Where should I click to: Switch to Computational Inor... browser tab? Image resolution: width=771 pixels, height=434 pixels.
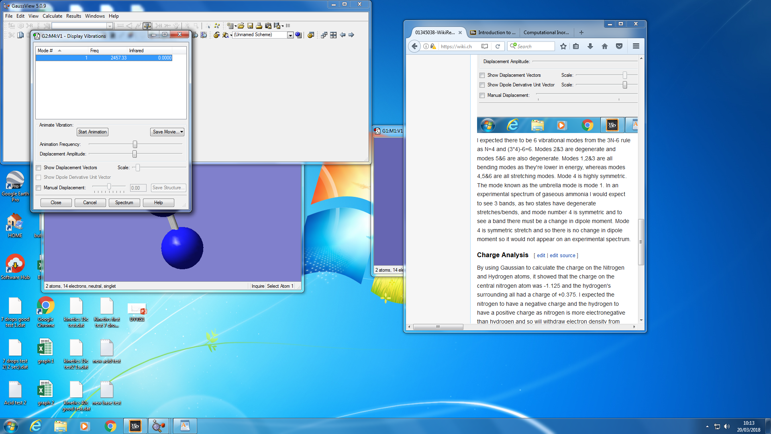pyautogui.click(x=546, y=33)
